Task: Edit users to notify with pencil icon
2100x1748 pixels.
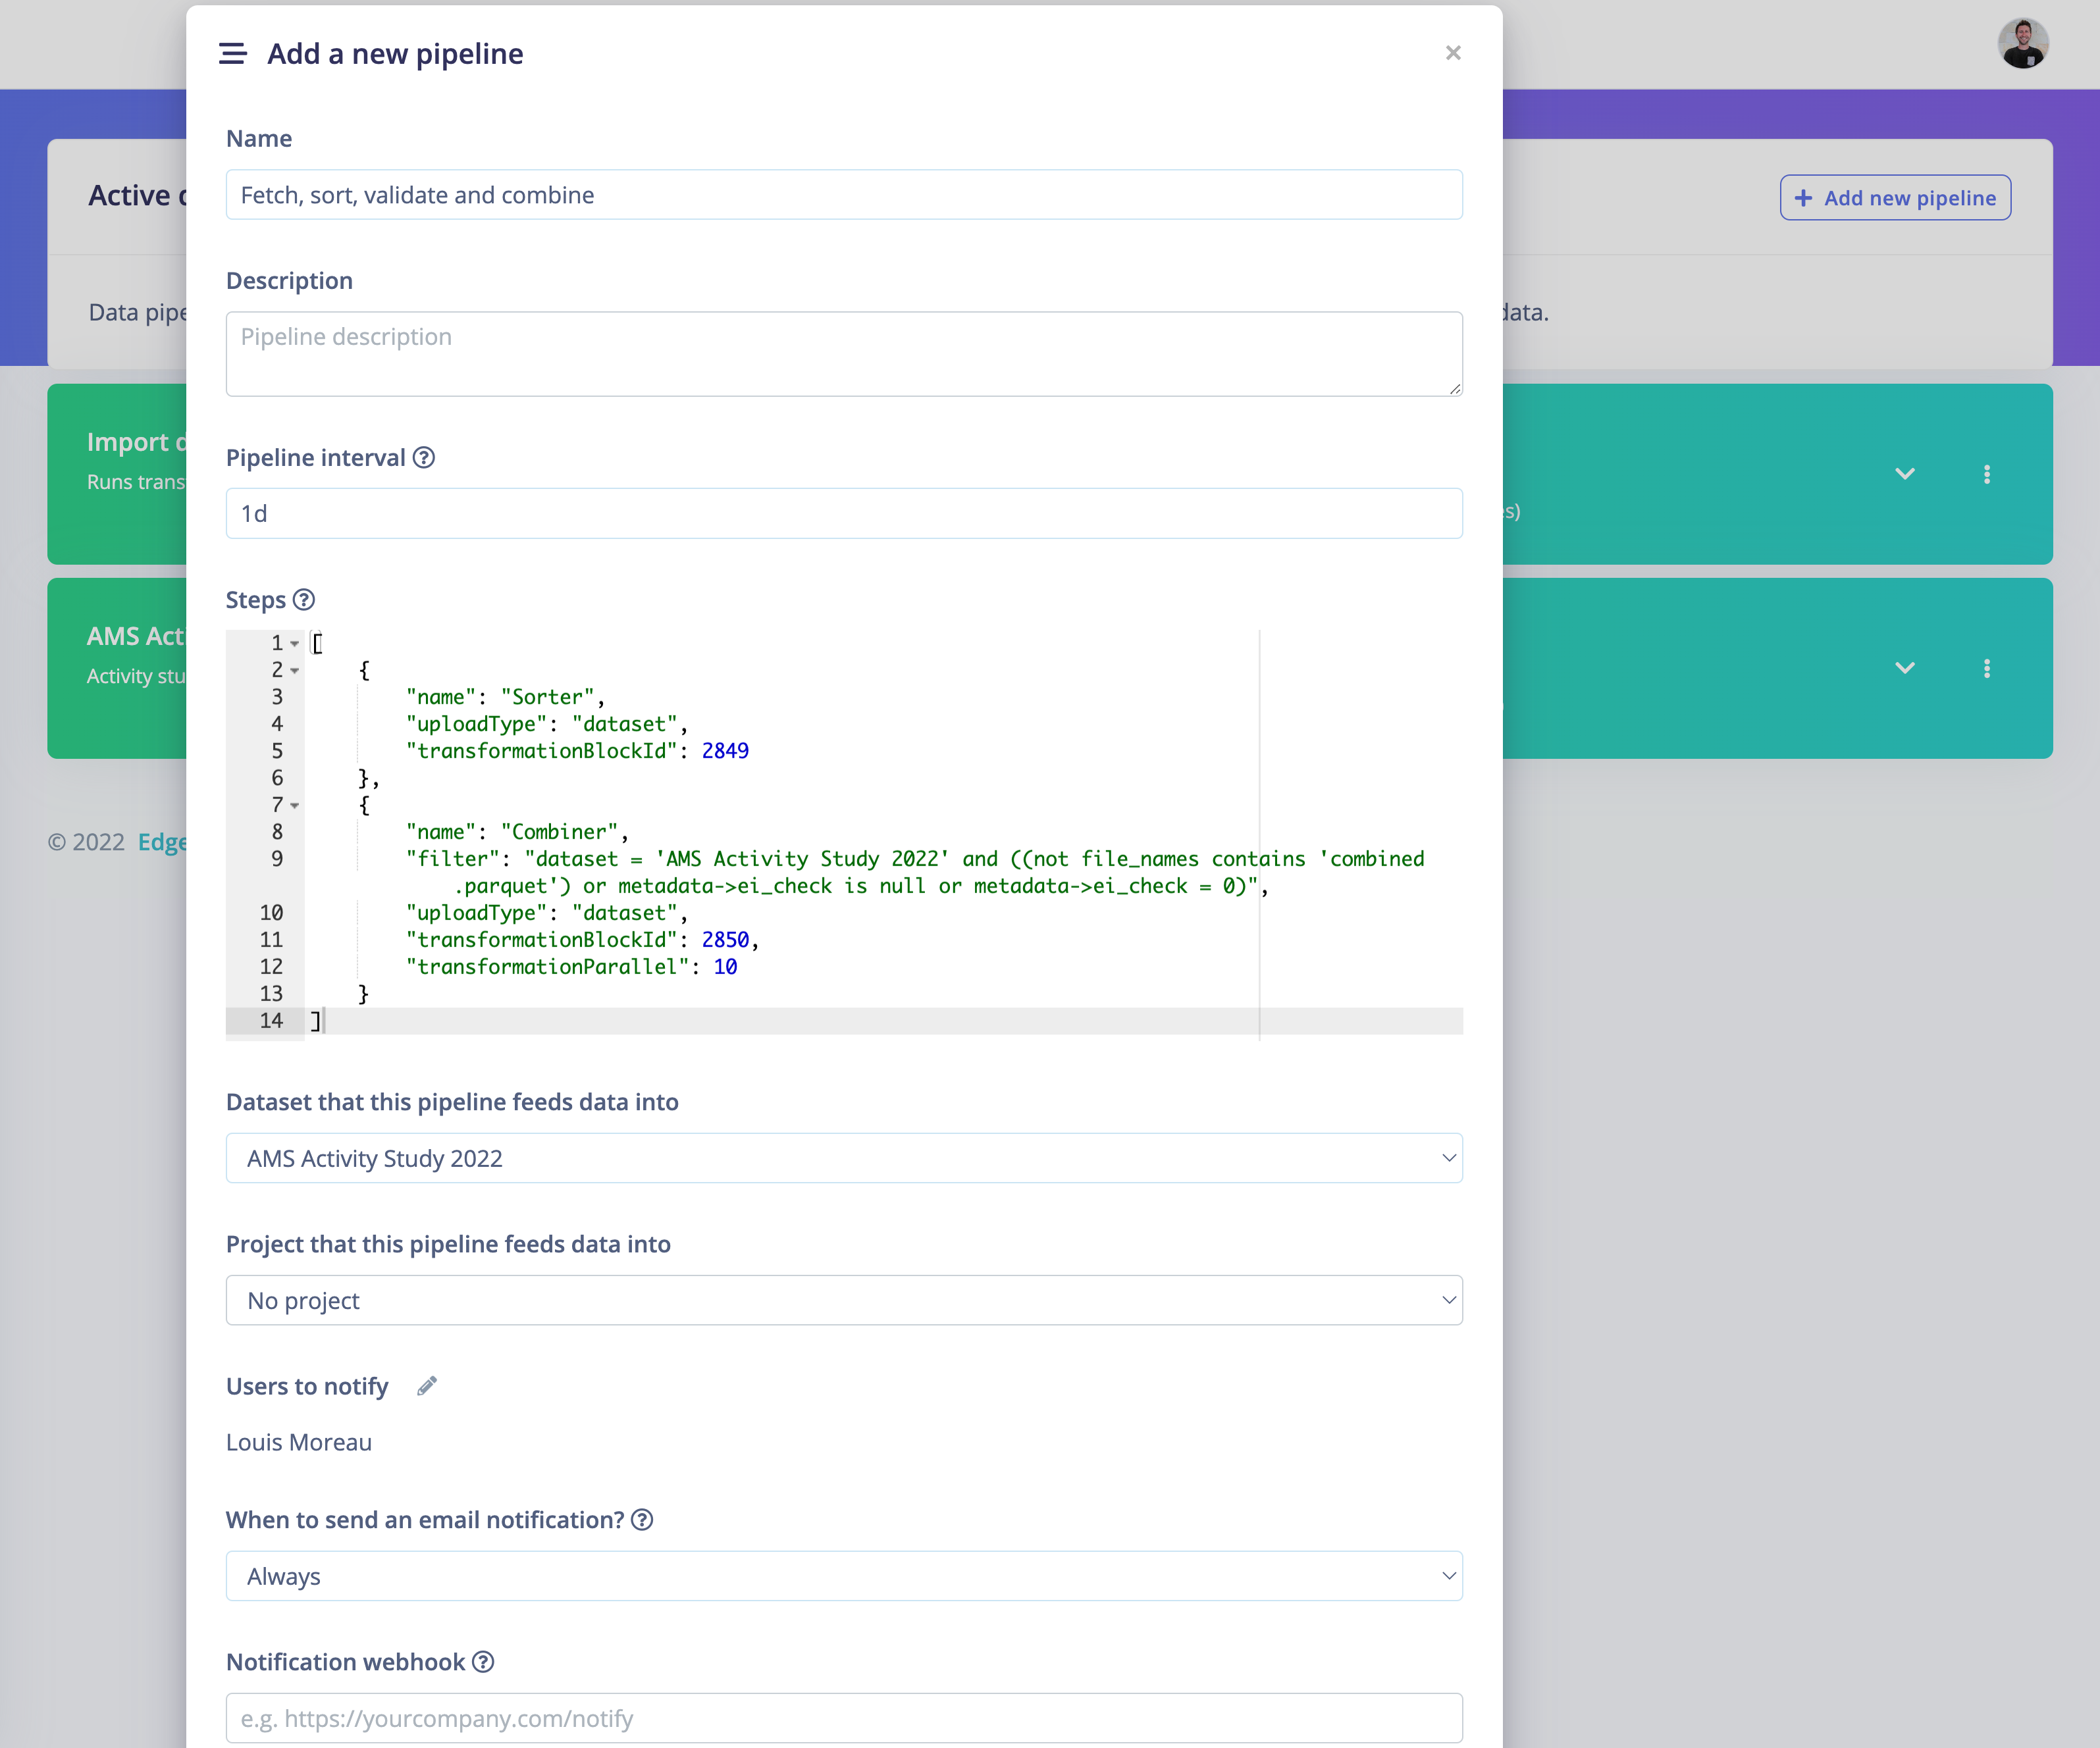Action: pos(427,1385)
